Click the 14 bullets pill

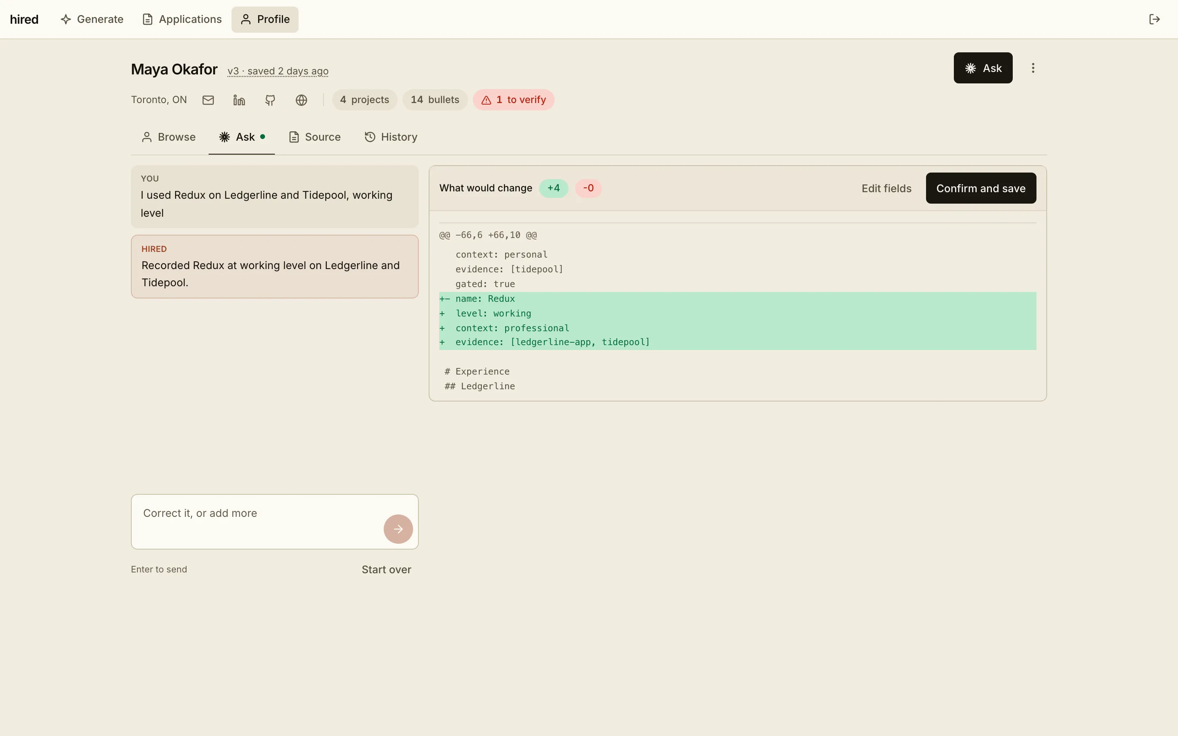point(435,100)
